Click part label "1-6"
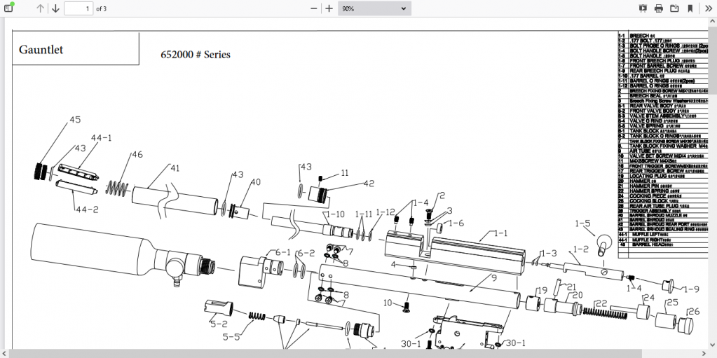This screenshot has width=717, height=358. [x=456, y=223]
